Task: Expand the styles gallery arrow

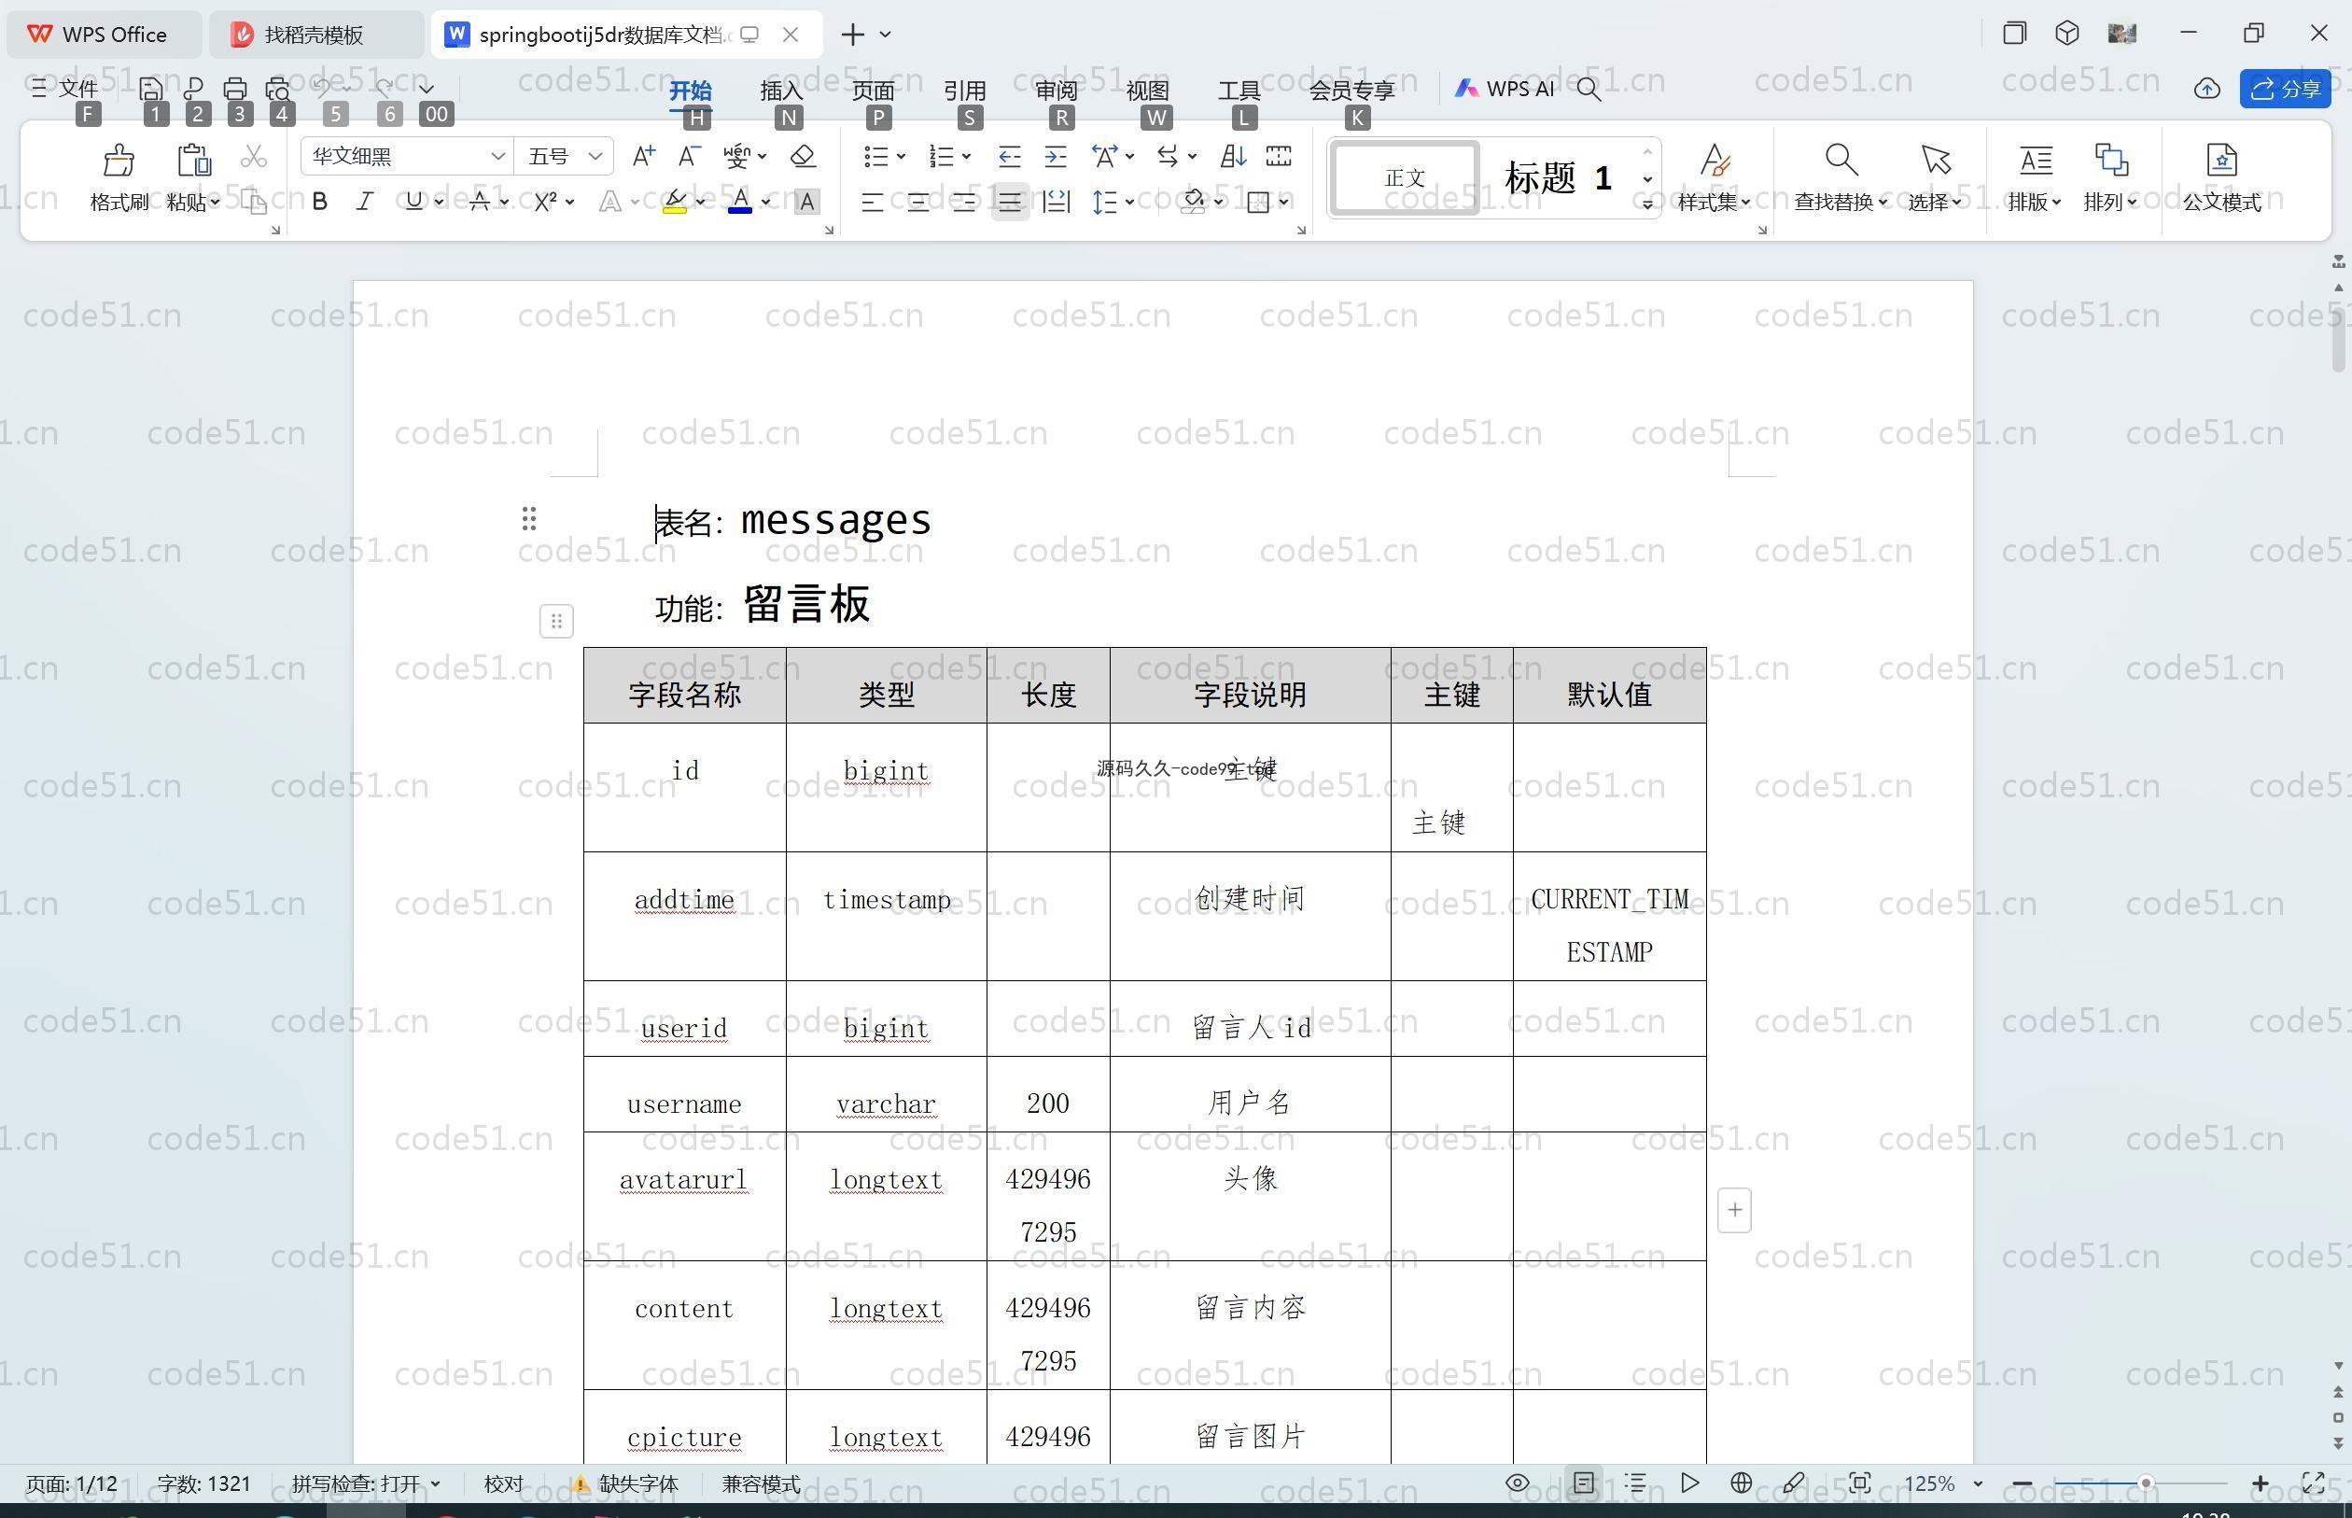Action: pyautogui.click(x=1647, y=204)
